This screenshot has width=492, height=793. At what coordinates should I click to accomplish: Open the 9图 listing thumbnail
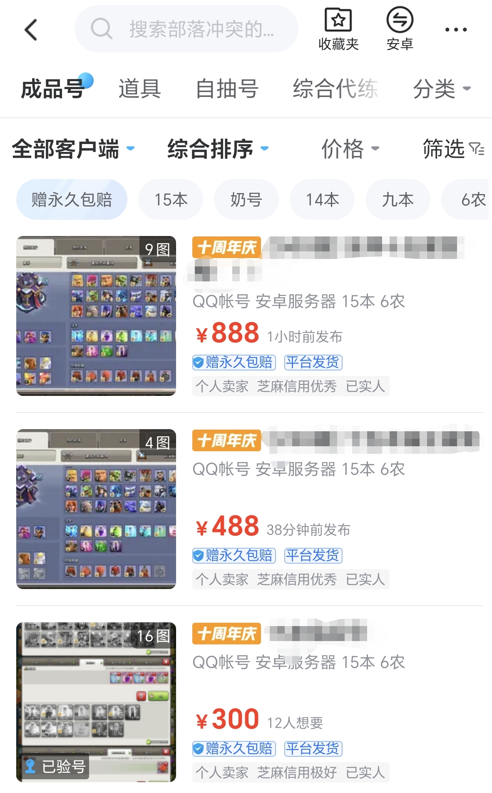[x=96, y=316]
